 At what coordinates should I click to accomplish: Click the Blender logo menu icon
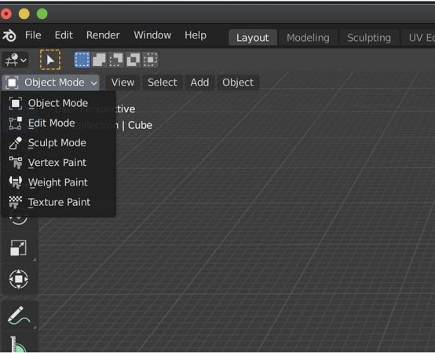click(9, 35)
